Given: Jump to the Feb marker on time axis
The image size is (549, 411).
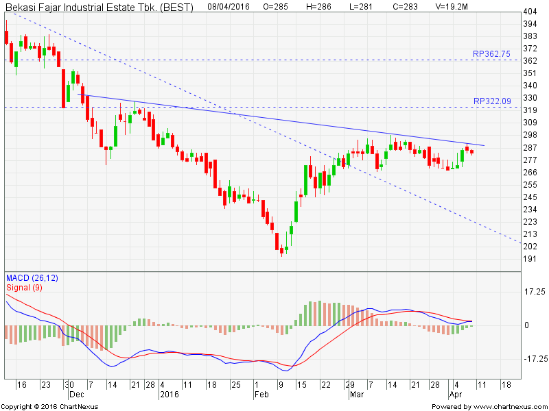Looking at the screenshot, I should click(x=261, y=395).
